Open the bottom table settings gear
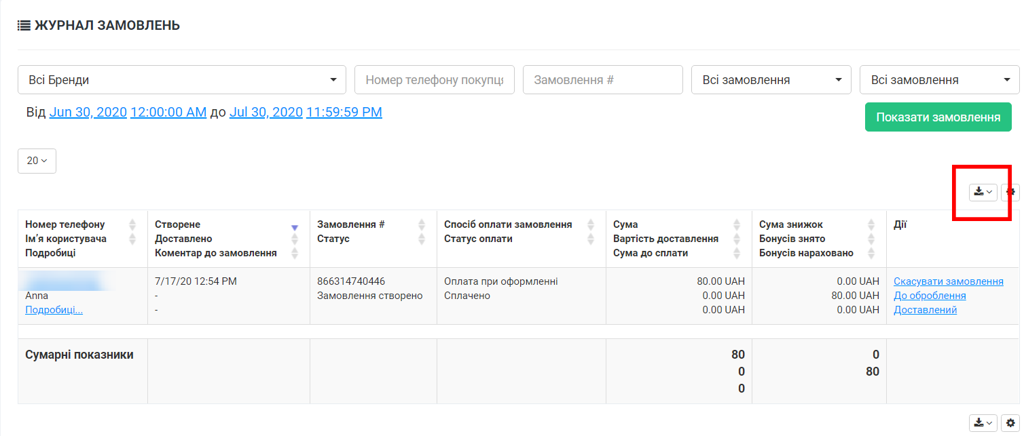Screen dimensions: 1024x436 (1010, 423)
